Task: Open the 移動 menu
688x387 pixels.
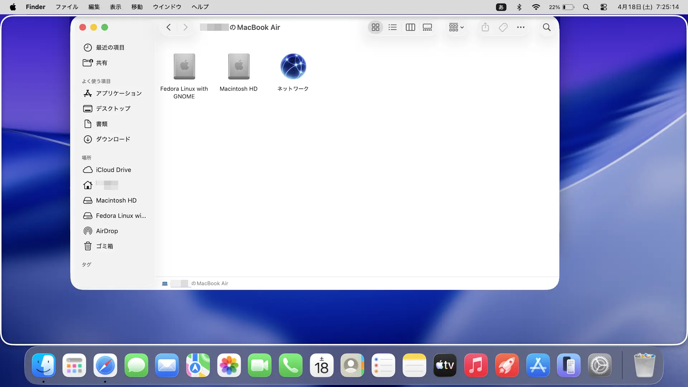Action: coord(137,7)
